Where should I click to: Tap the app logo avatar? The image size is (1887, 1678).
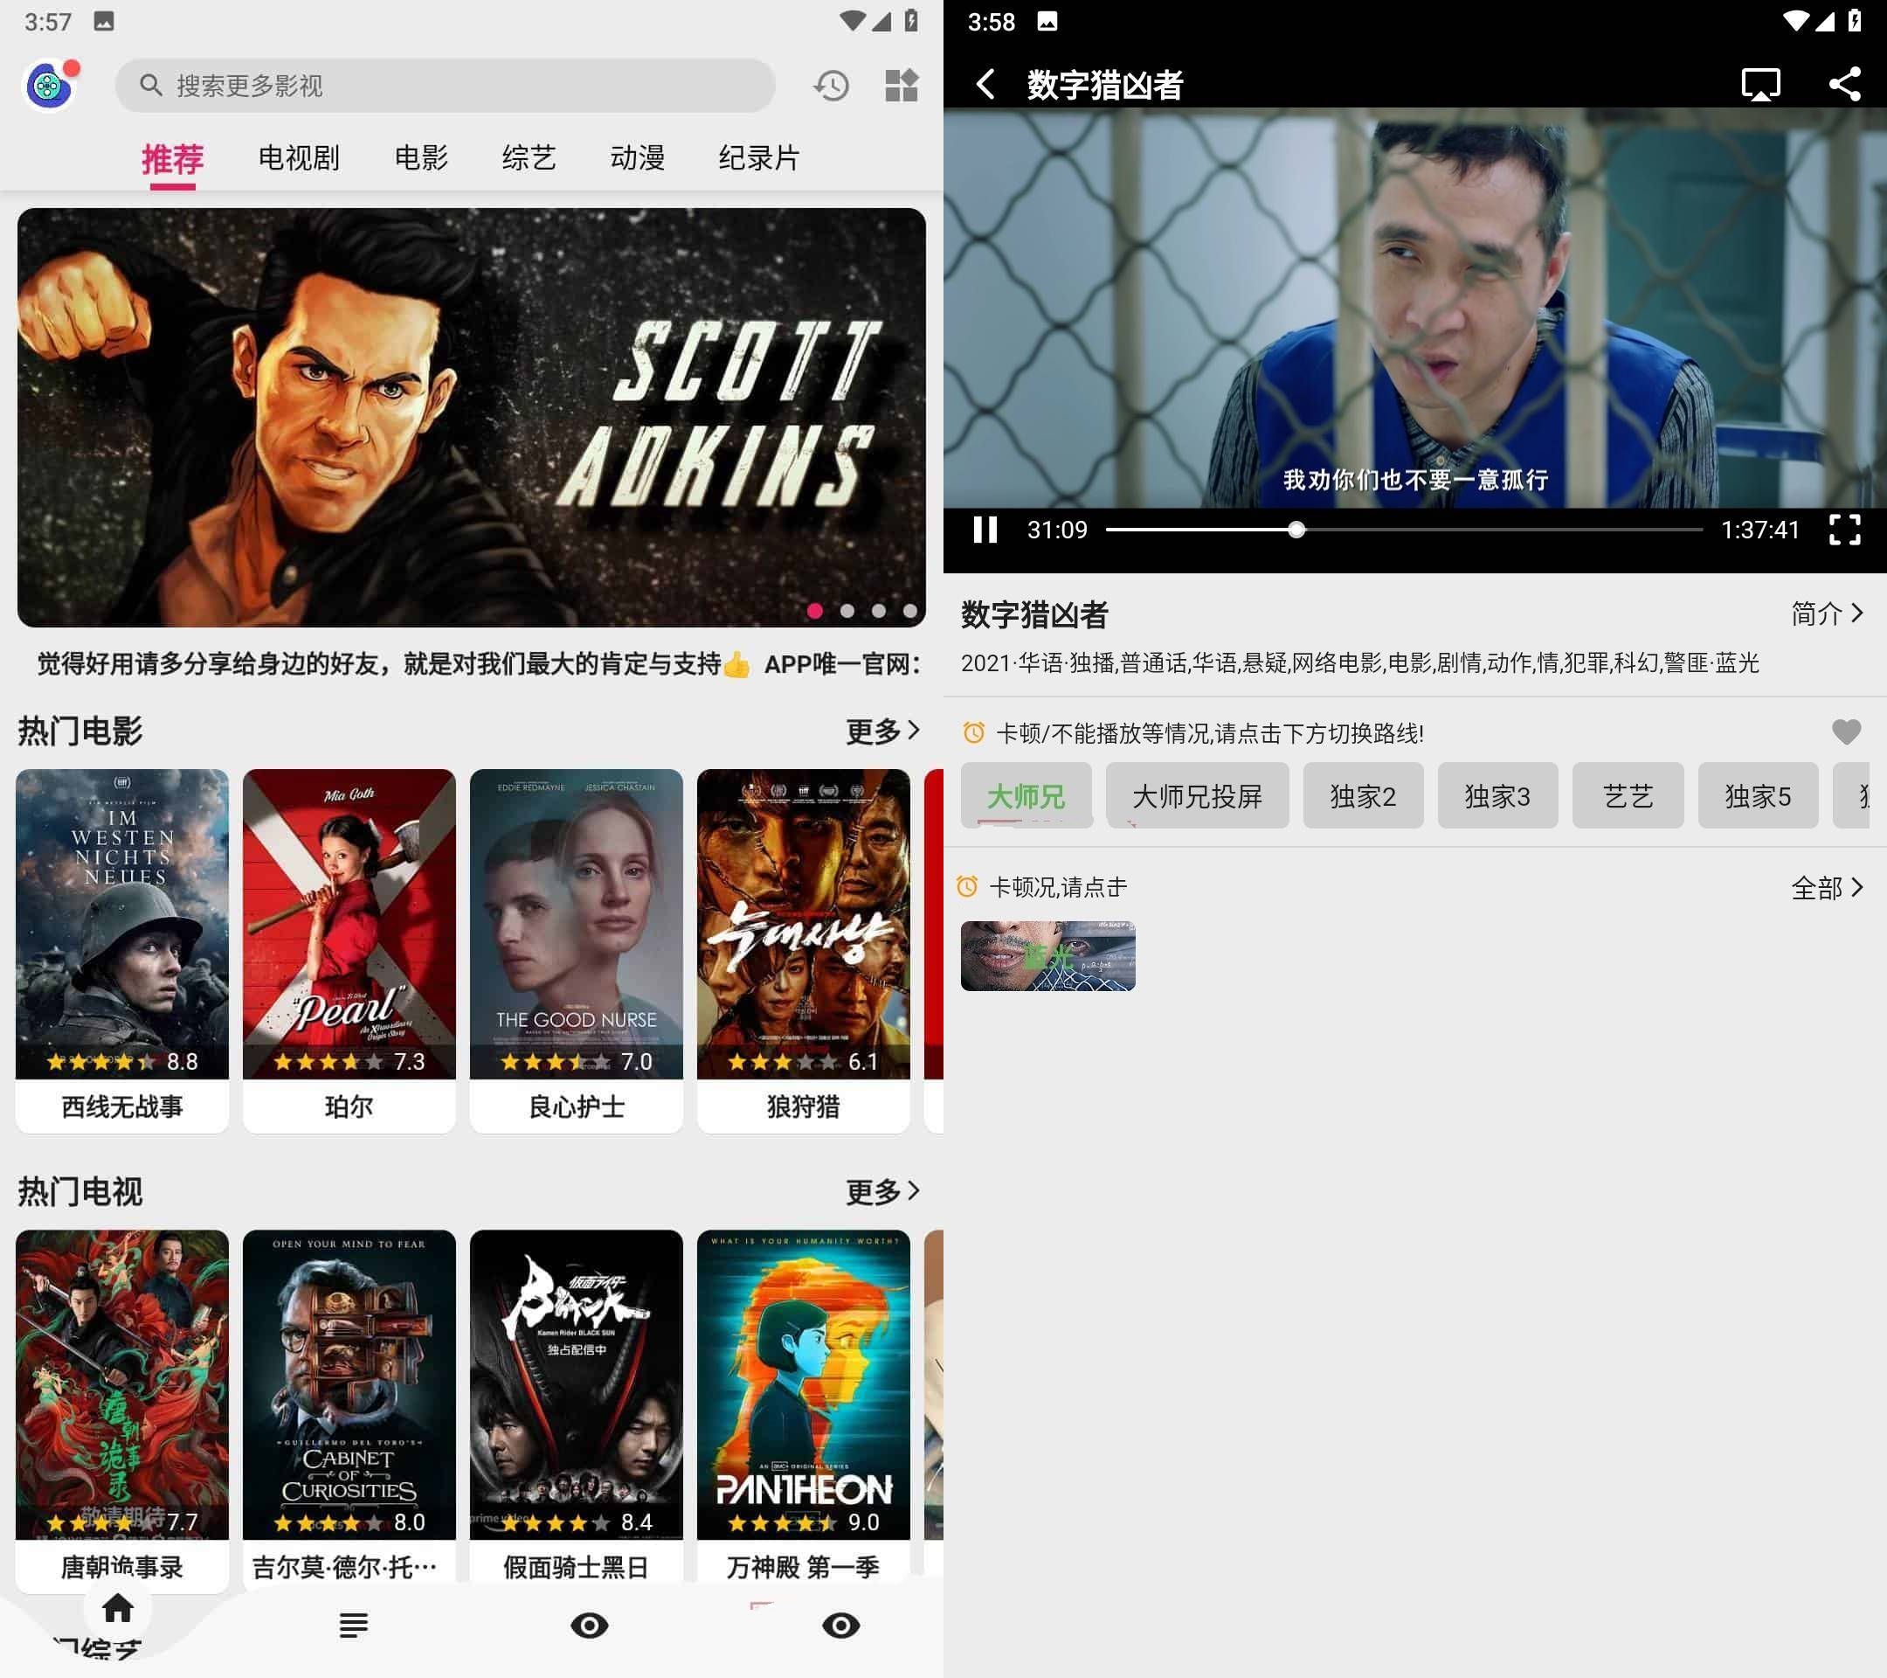(x=50, y=86)
